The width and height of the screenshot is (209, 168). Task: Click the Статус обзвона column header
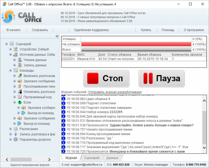click(x=123, y=55)
